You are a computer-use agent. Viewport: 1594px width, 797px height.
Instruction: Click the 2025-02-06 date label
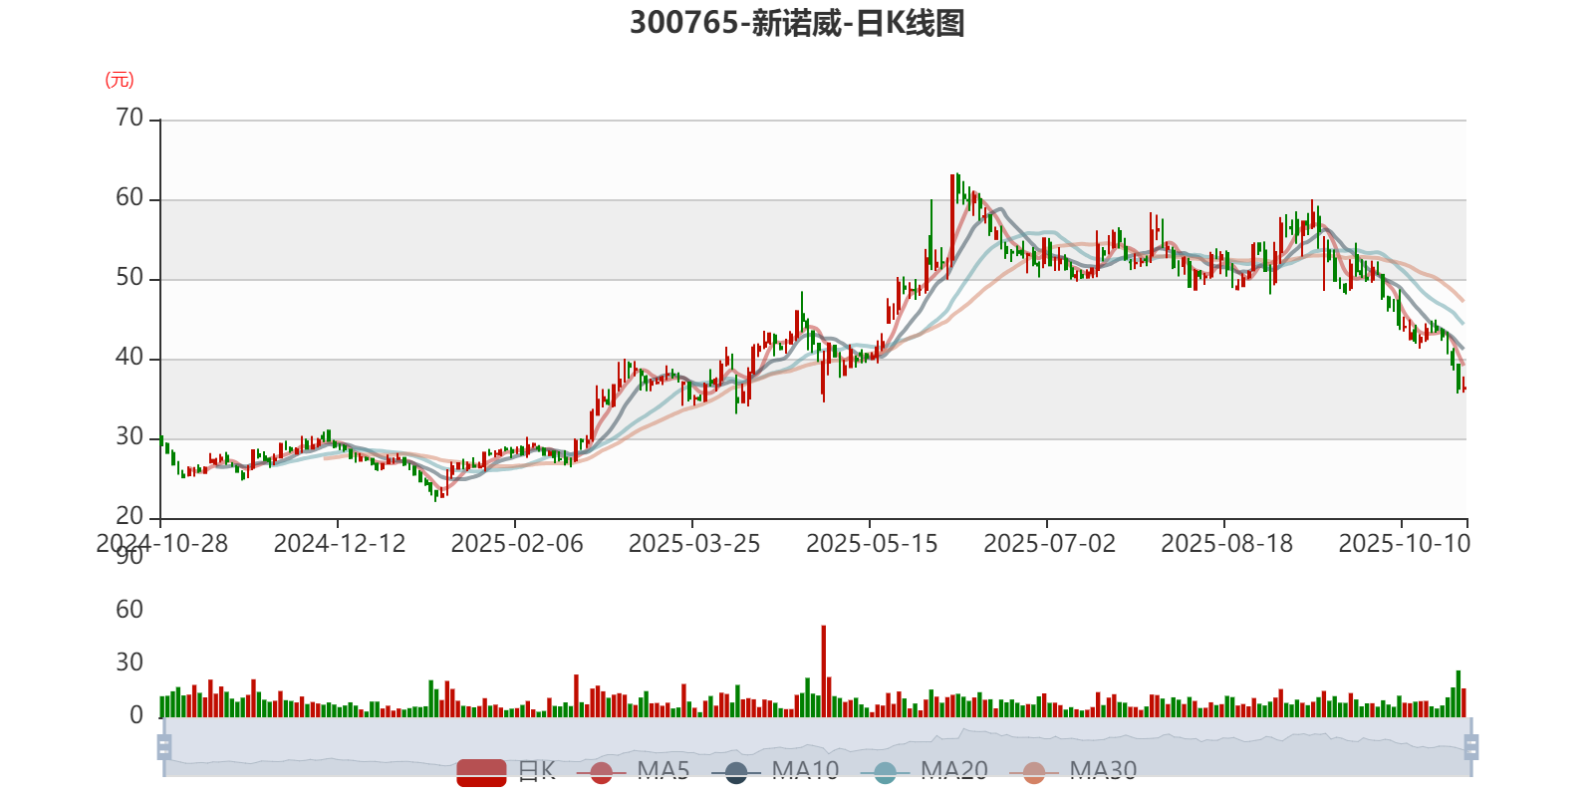tap(517, 544)
